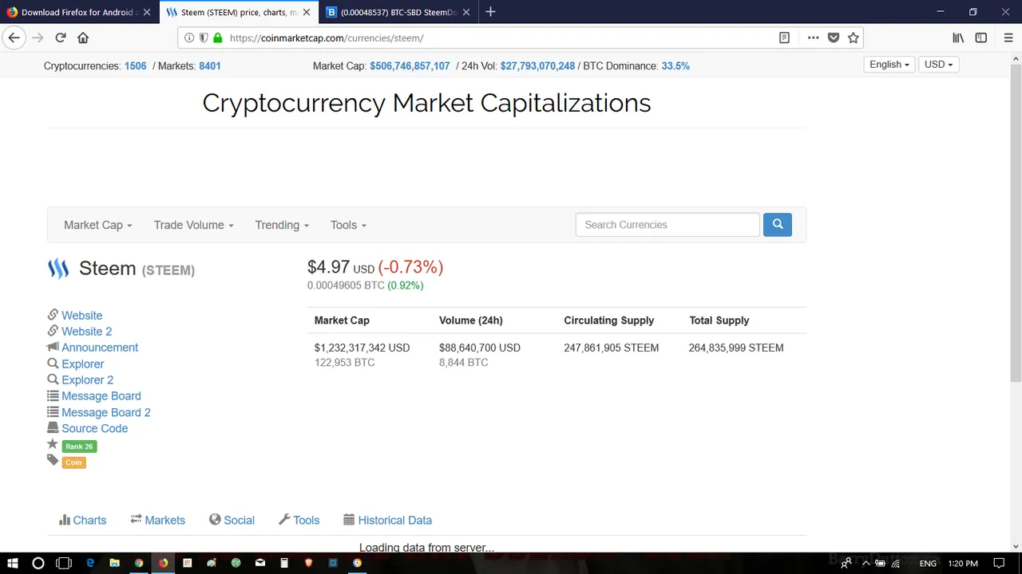This screenshot has height=574, width=1022.
Task: Close the Download Firefox for Android tab
Action: 147,12
